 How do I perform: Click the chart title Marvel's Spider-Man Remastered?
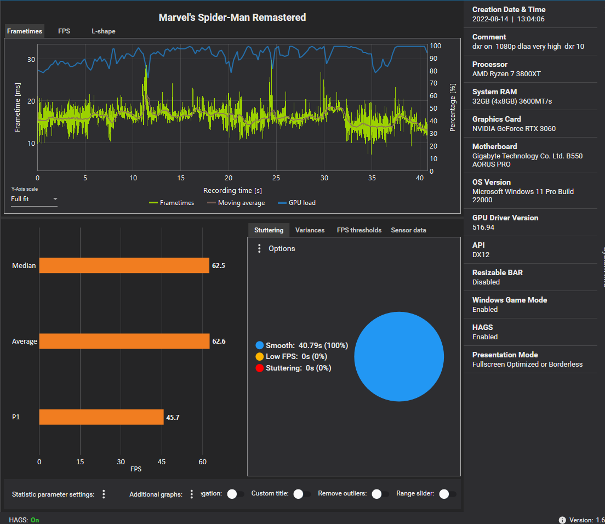232,18
